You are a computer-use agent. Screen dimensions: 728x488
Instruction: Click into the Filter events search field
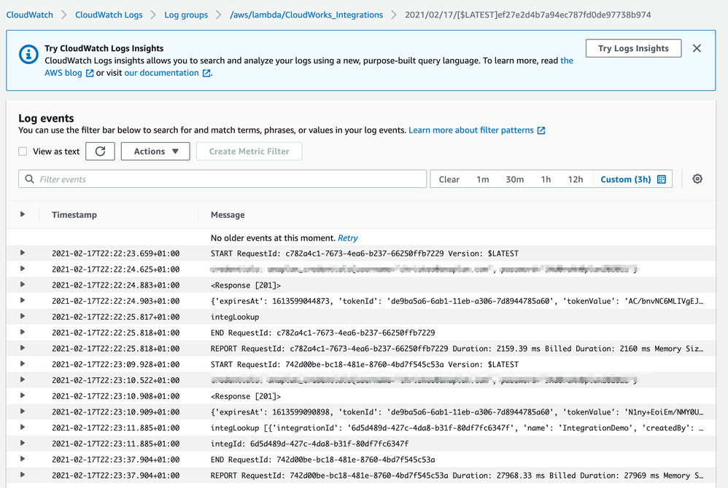pos(222,179)
